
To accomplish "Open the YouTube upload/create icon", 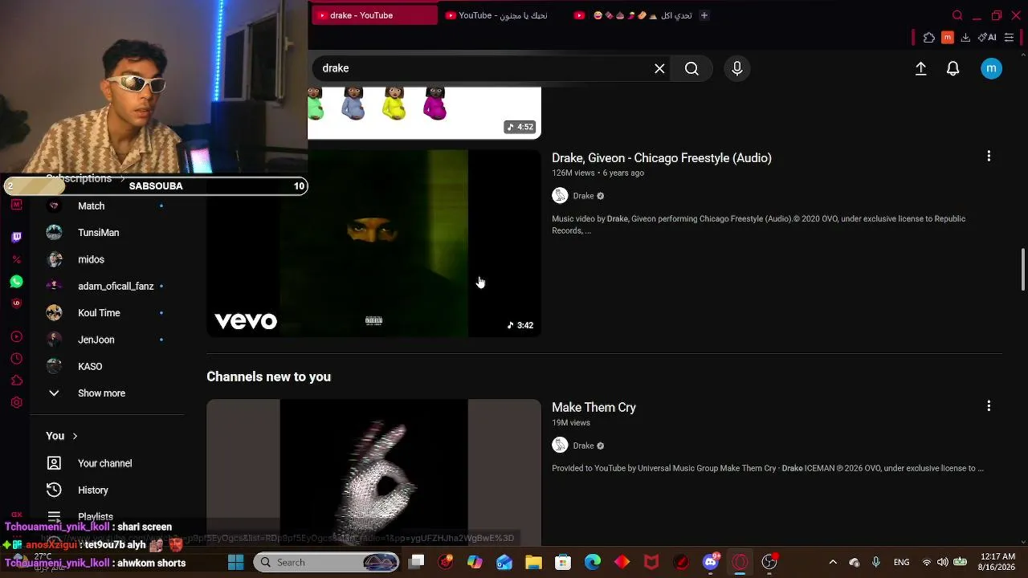I will [921, 68].
